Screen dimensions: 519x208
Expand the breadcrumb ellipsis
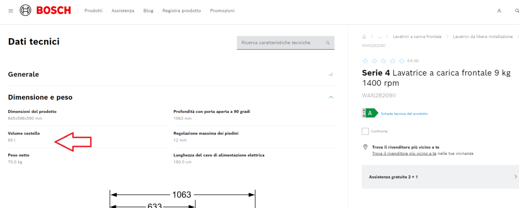tap(380, 37)
